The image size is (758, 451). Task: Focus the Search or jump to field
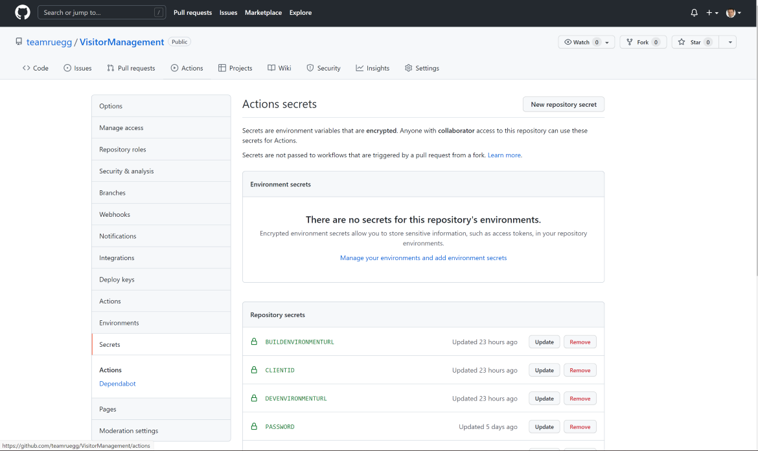pyautogui.click(x=102, y=12)
